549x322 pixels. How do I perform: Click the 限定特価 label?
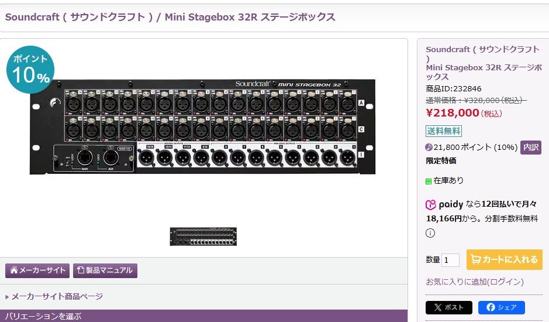click(441, 160)
